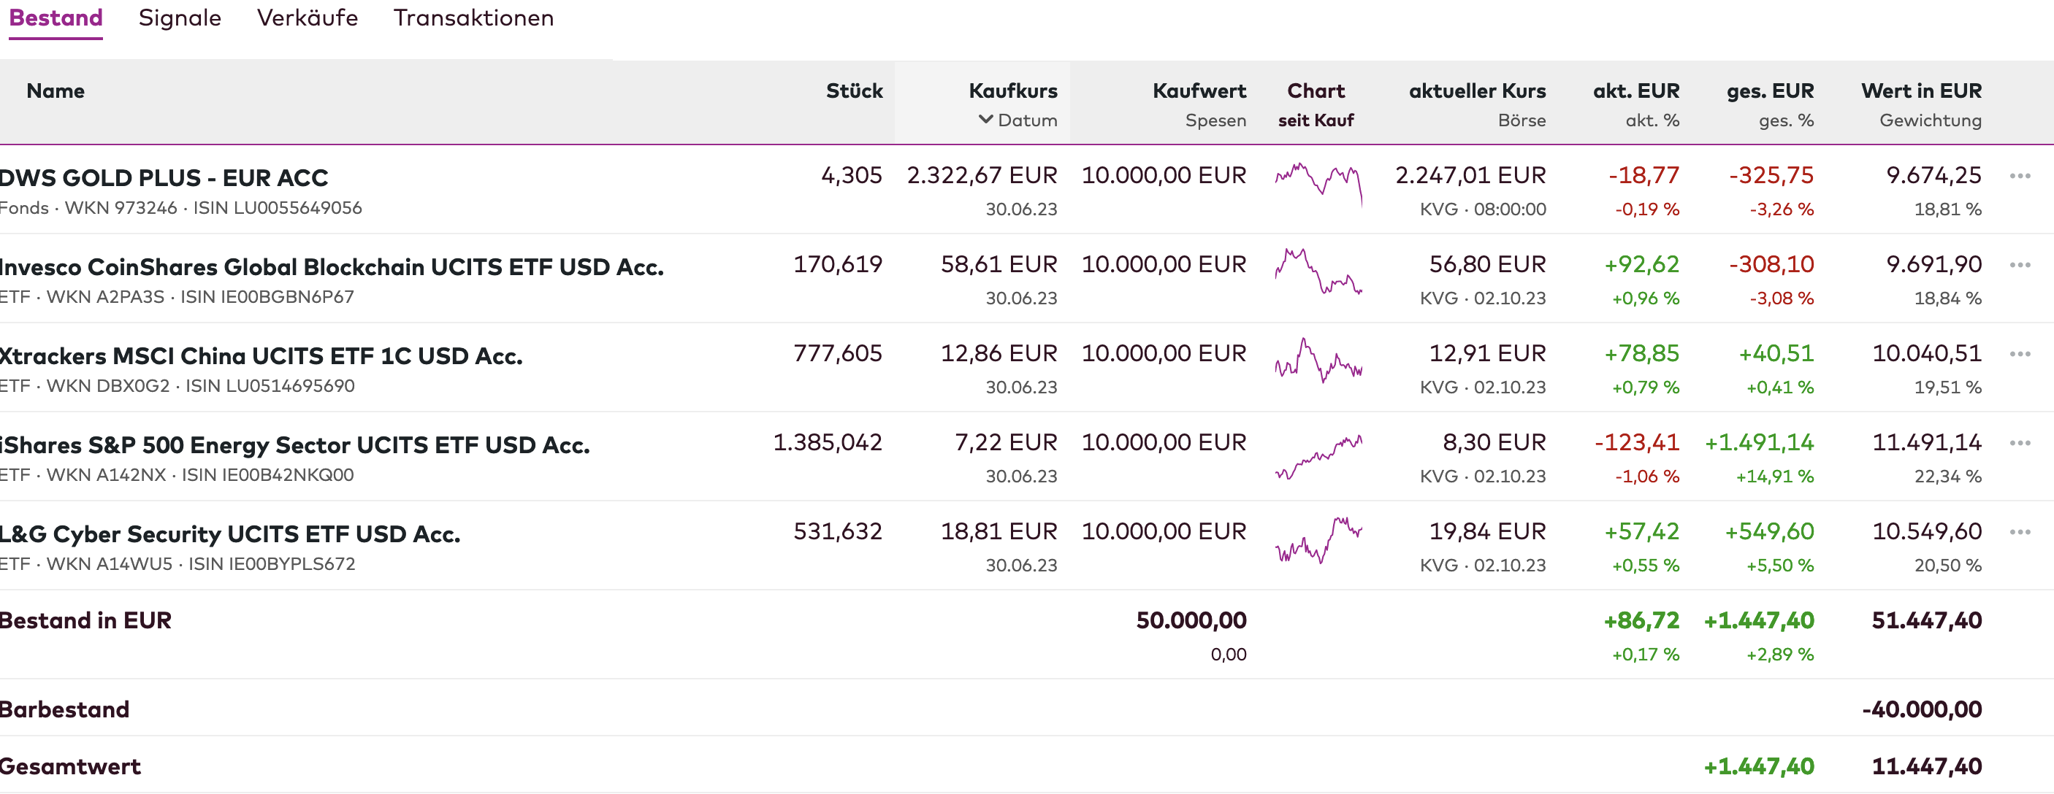Sort by Wert in EUR column

(1920, 90)
